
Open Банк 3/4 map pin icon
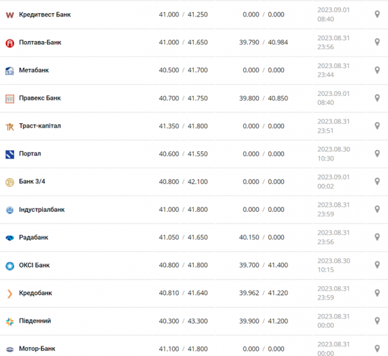click(377, 181)
